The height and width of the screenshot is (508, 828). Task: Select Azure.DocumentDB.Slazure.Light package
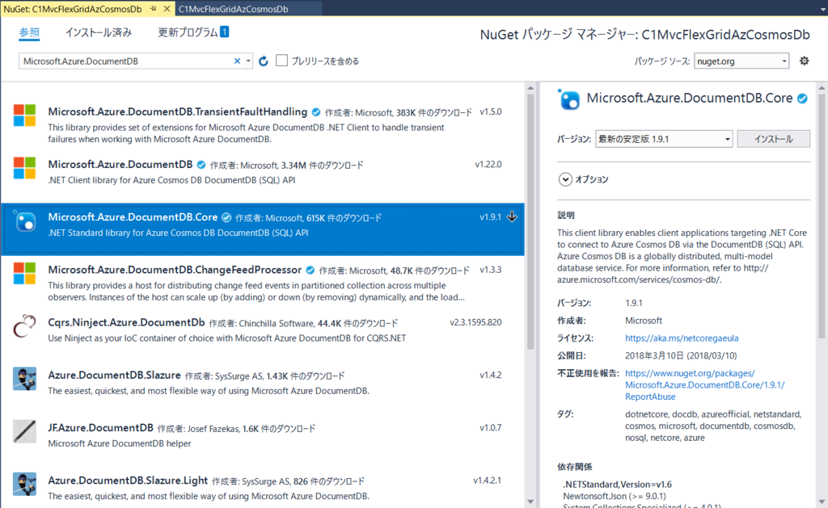coord(128,481)
